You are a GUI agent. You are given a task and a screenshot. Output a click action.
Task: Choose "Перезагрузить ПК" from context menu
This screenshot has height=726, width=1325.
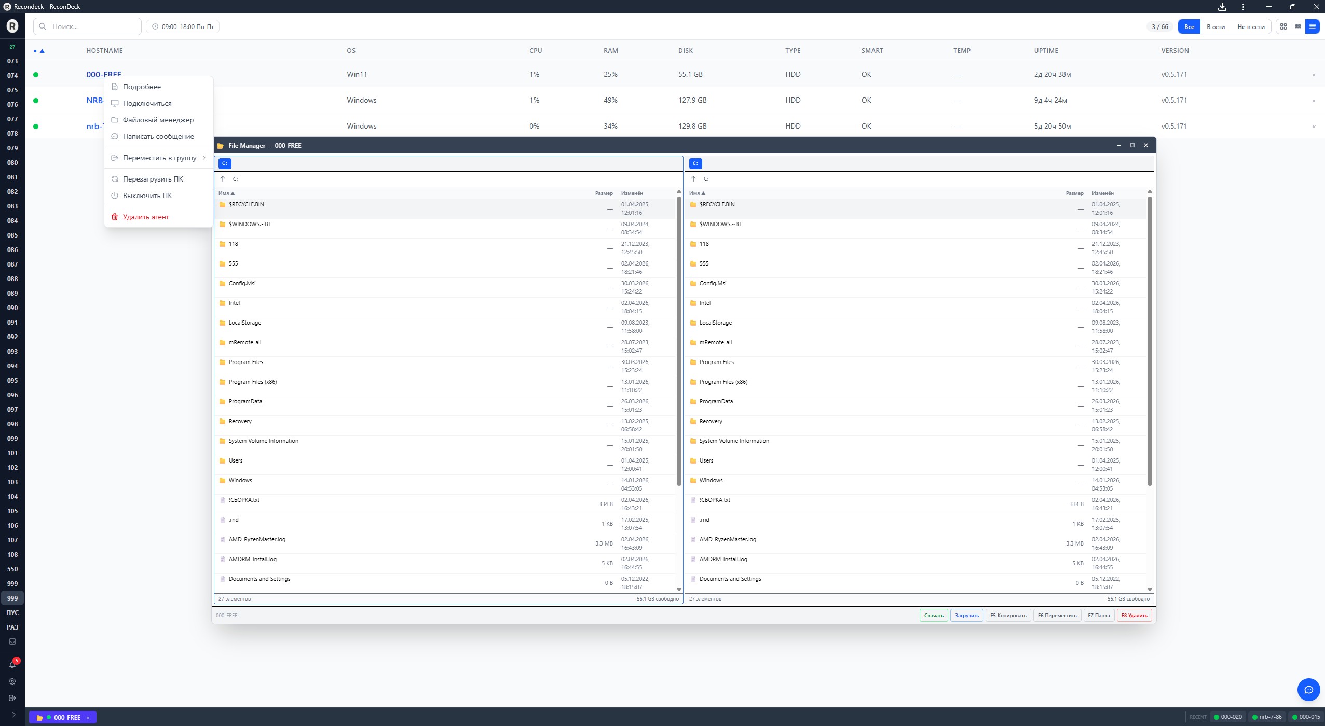pyautogui.click(x=153, y=179)
